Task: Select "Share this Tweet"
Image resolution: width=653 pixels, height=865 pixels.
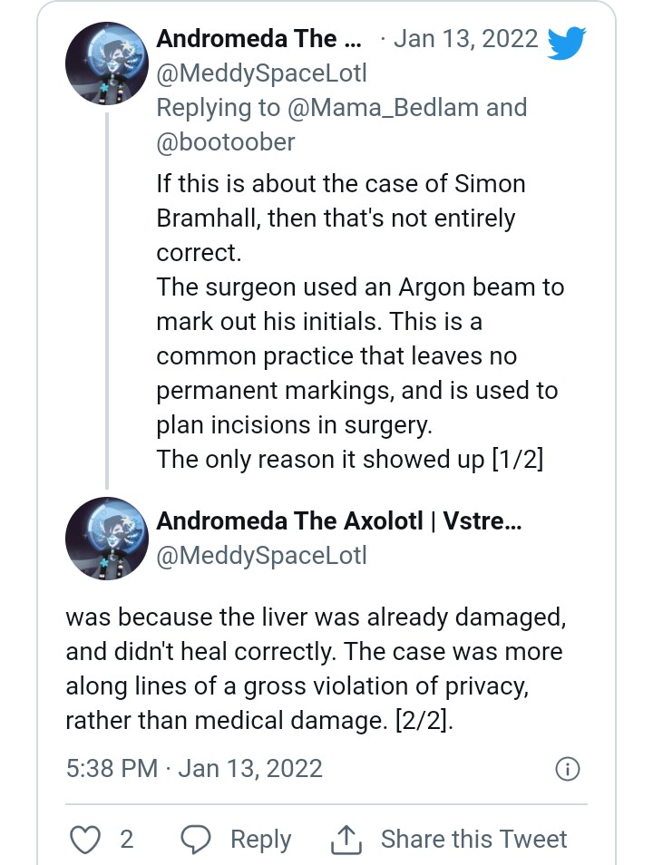Action: (473, 839)
